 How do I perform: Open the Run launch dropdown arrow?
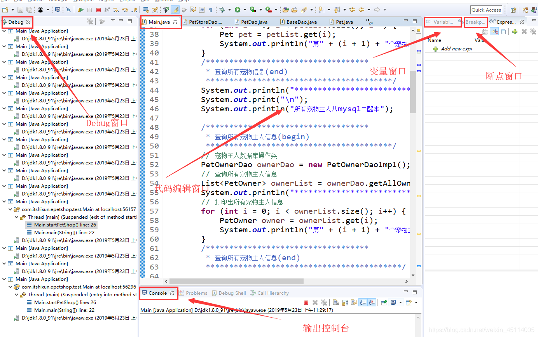pyautogui.click(x=245, y=10)
